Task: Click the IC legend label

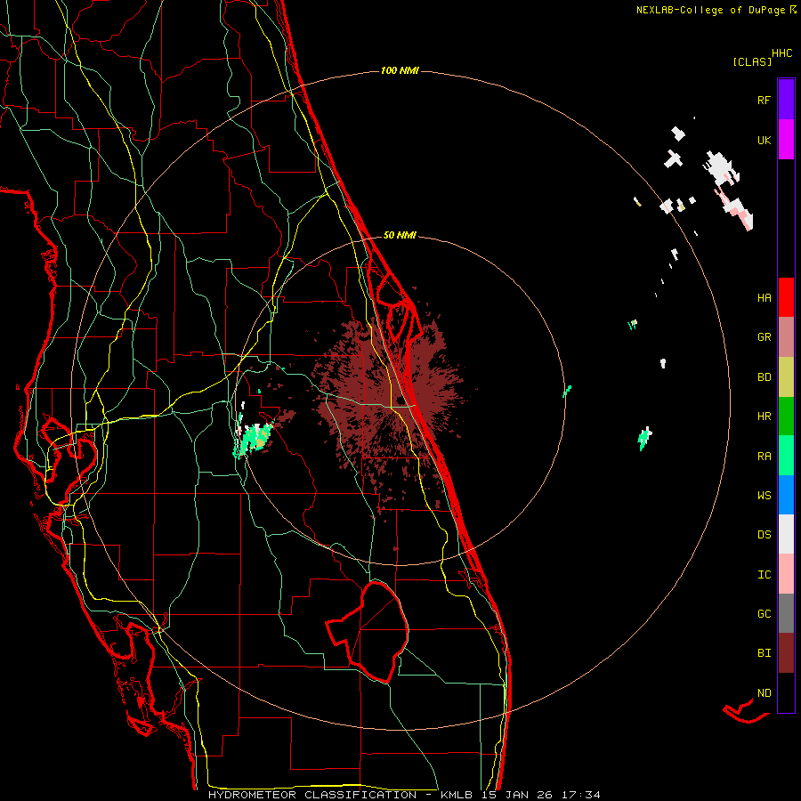Action: tap(764, 575)
